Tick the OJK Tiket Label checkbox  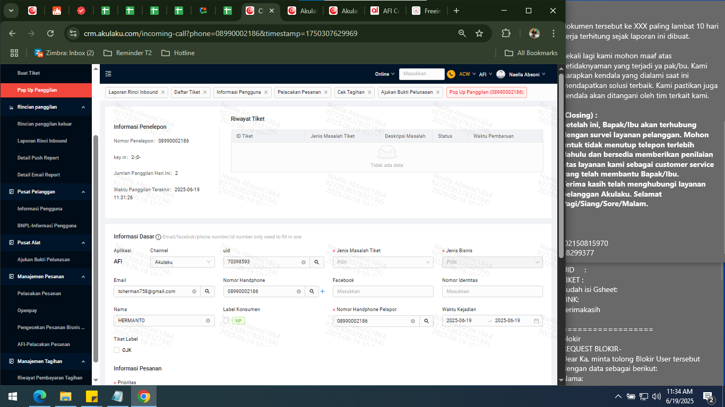pos(117,350)
